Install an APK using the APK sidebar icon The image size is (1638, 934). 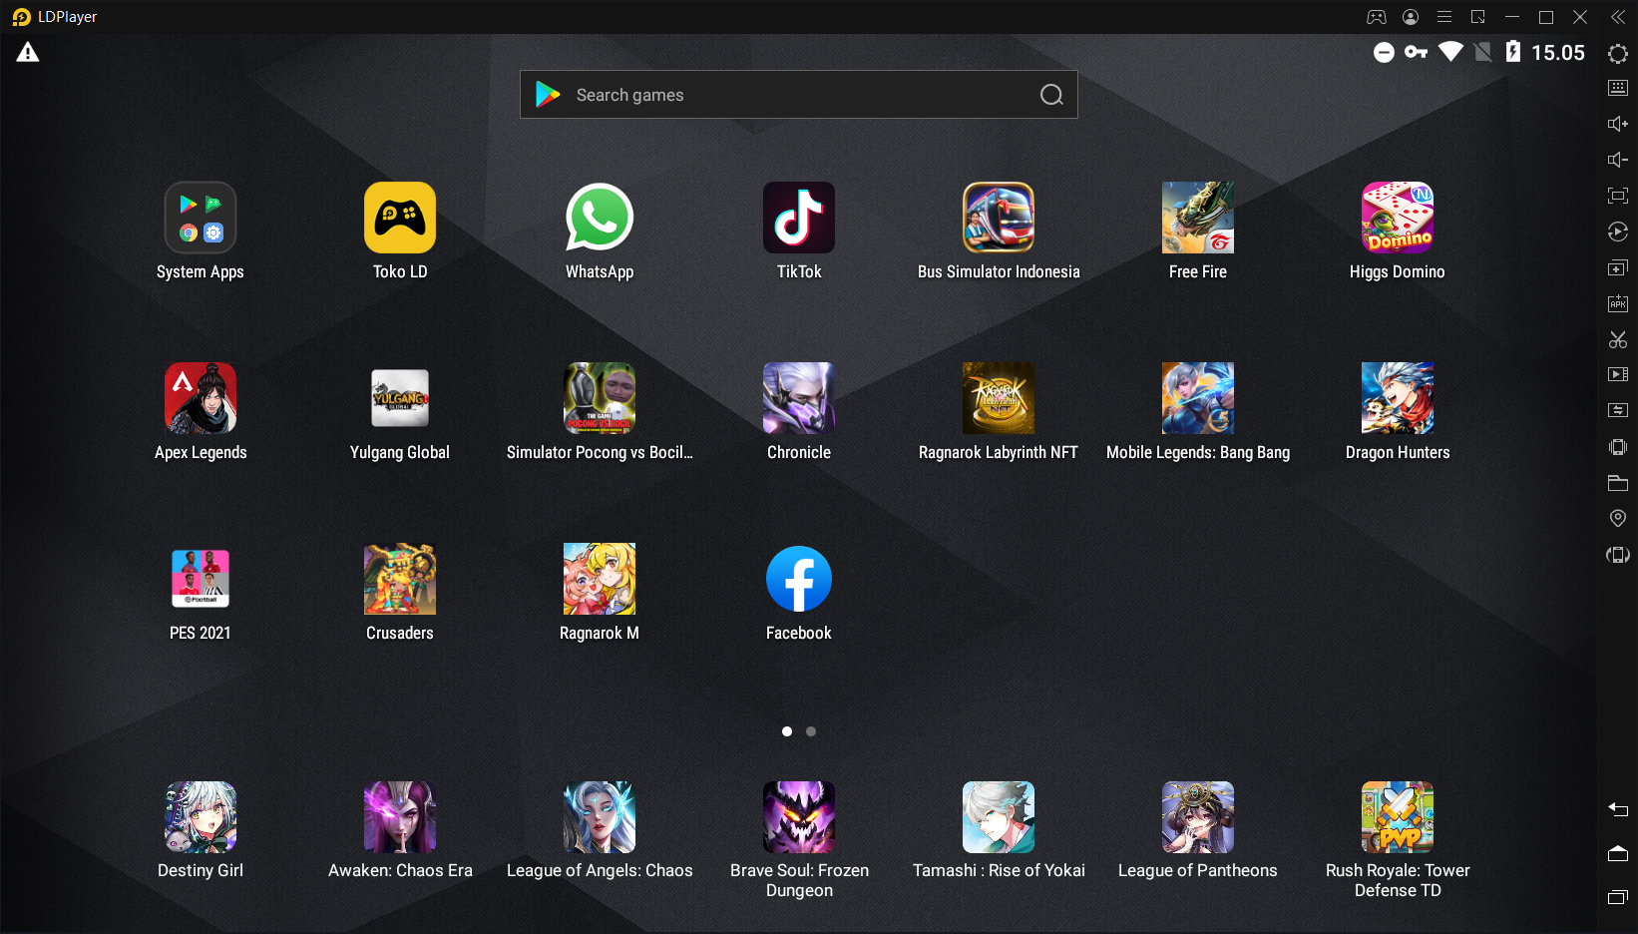tap(1618, 303)
